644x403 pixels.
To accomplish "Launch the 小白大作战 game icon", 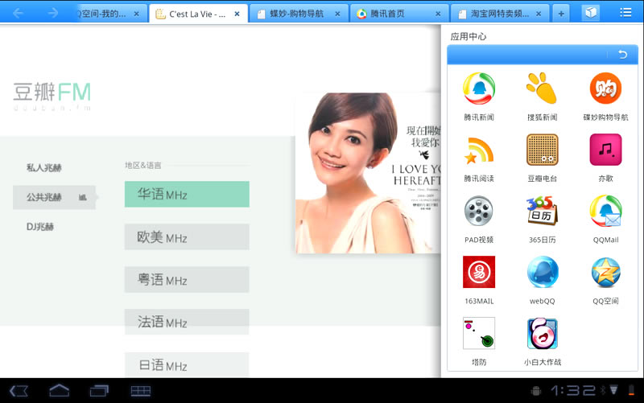I will click(542, 333).
